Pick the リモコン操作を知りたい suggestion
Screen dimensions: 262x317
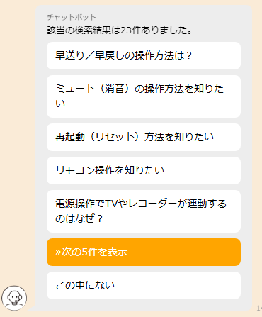pyautogui.click(x=144, y=170)
